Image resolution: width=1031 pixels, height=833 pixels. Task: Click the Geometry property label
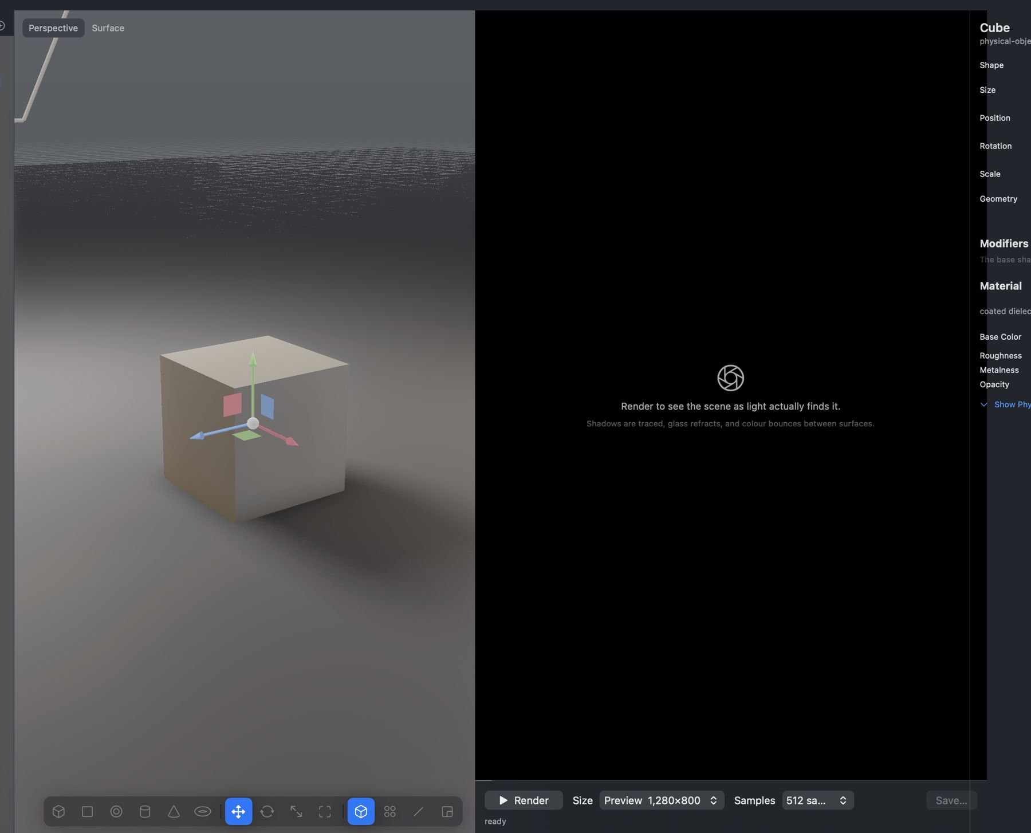[x=998, y=199]
